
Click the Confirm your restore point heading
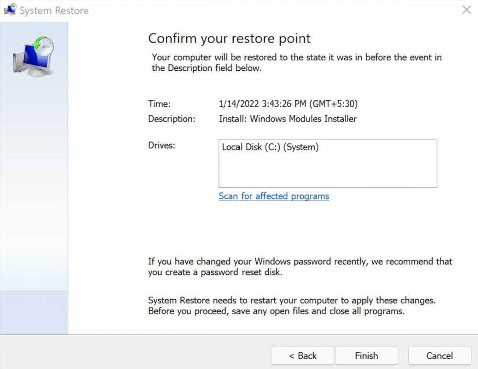point(229,38)
